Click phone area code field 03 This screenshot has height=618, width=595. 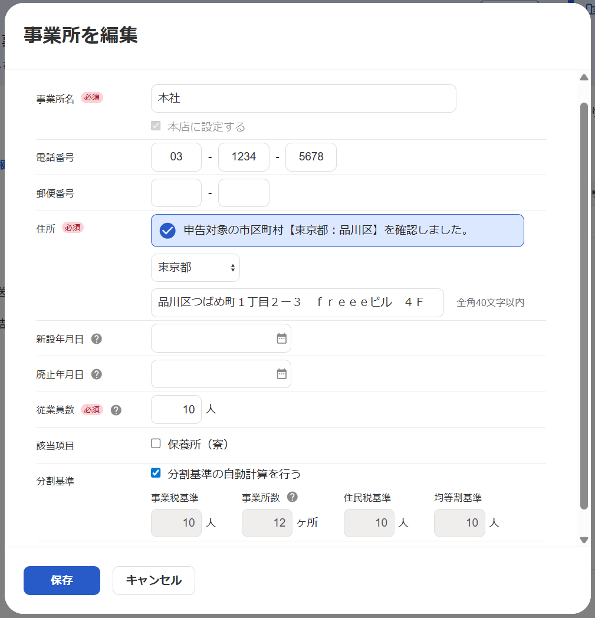point(176,157)
